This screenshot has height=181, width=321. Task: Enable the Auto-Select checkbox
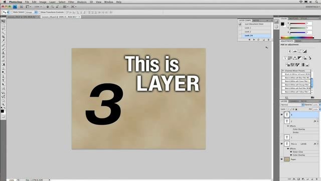[12, 12]
